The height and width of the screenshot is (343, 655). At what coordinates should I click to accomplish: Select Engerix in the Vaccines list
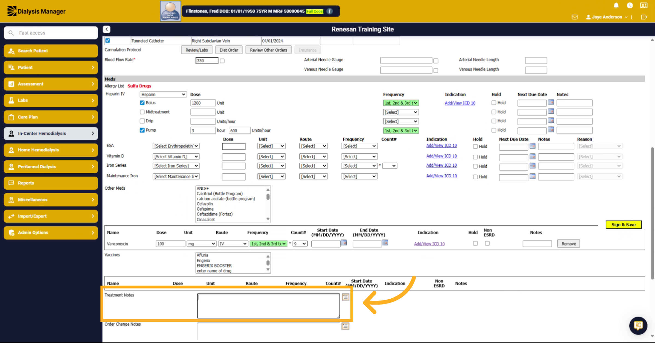click(x=203, y=260)
